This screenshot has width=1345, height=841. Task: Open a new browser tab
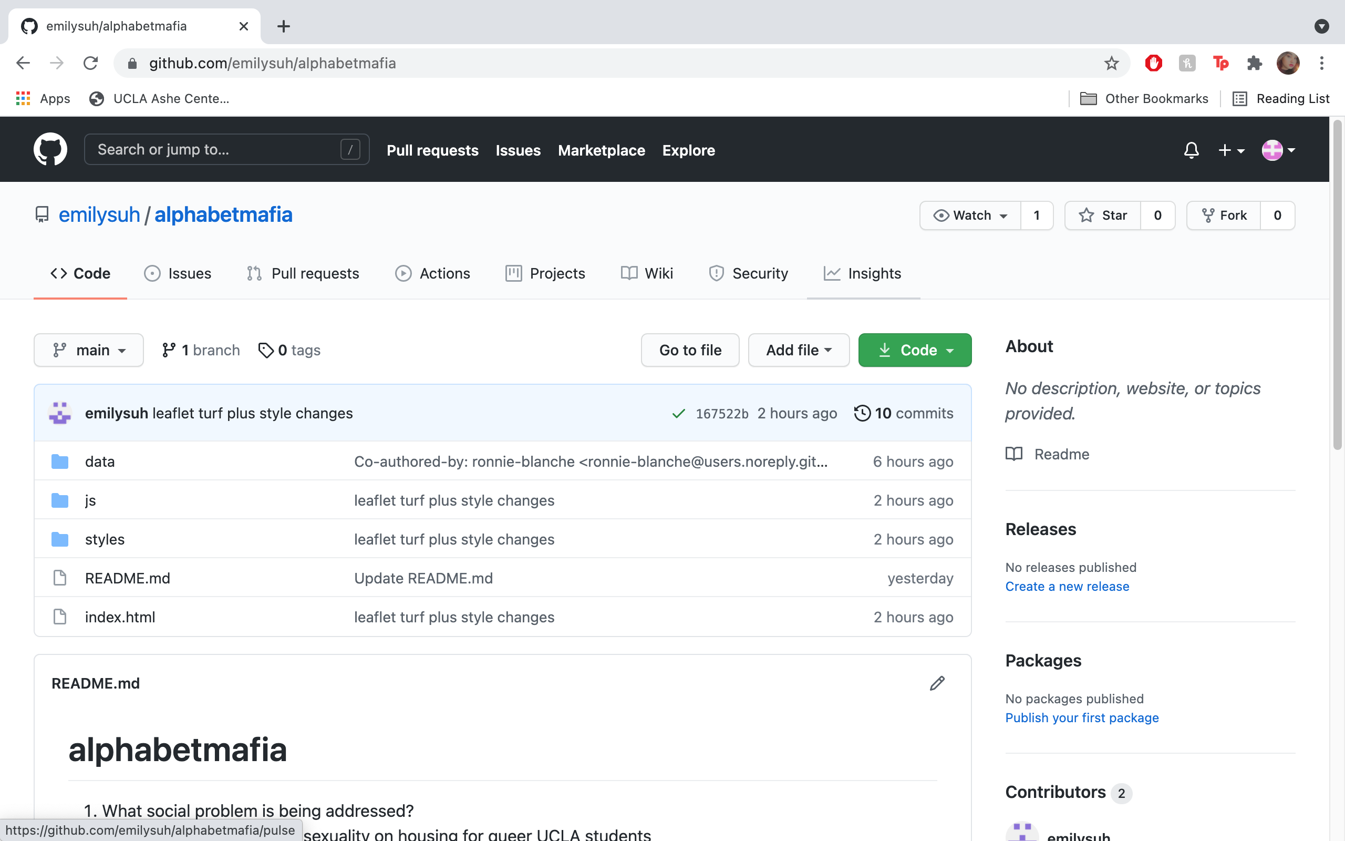pyautogui.click(x=284, y=26)
